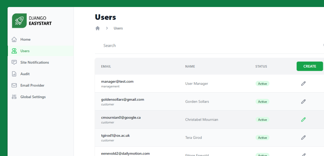Image resolution: width=324 pixels, height=156 pixels.
Task: Click the green CREATE button
Action: click(x=310, y=66)
